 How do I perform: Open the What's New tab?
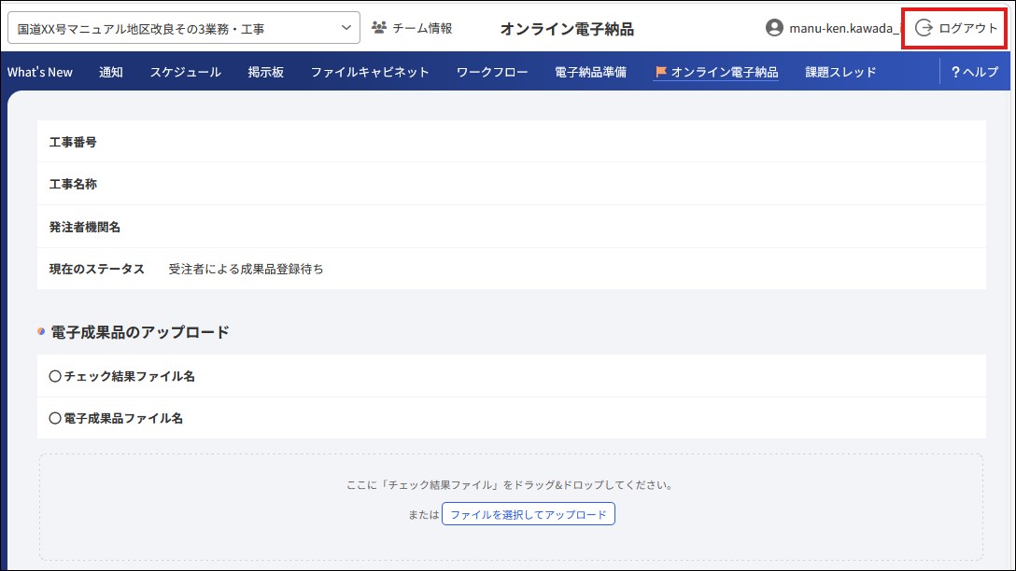click(39, 72)
